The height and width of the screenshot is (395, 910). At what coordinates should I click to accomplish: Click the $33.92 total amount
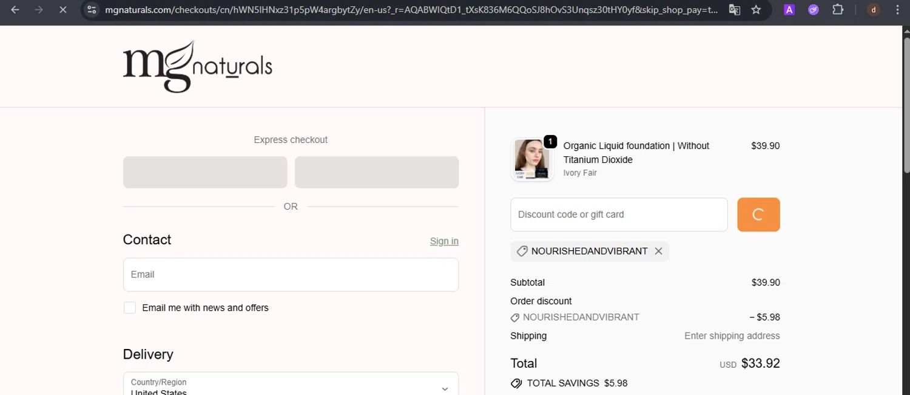click(x=761, y=363)
